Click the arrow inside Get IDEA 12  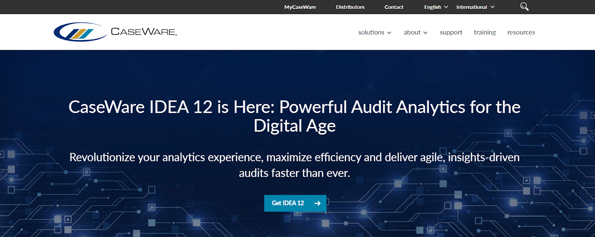pos(317,203)
